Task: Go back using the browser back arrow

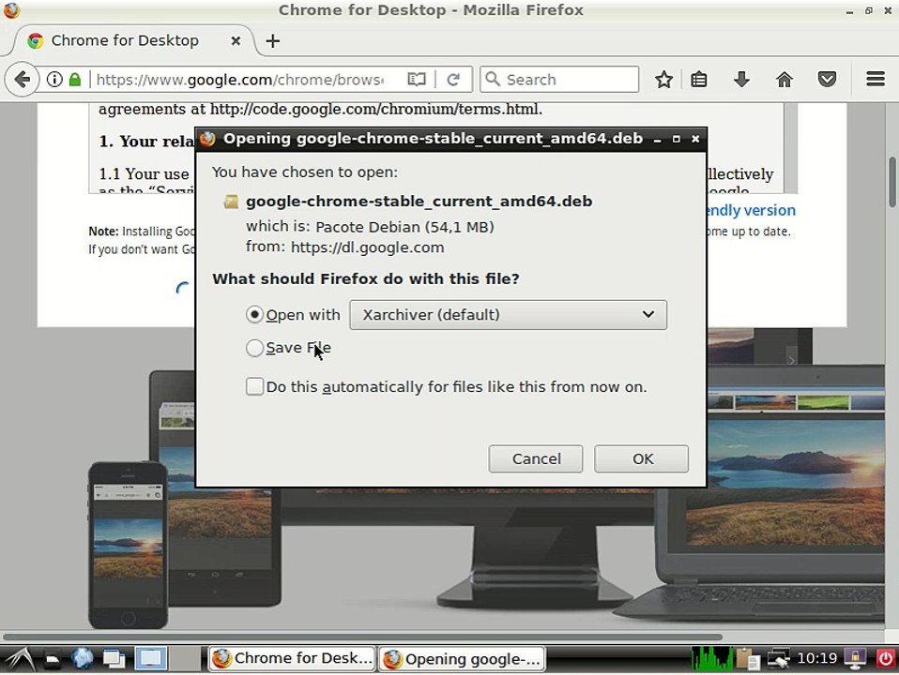Action: [x=22, y=79]
